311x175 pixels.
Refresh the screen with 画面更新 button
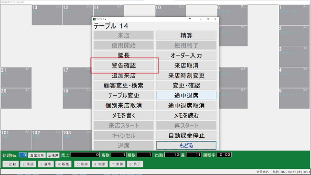(37, 155)
